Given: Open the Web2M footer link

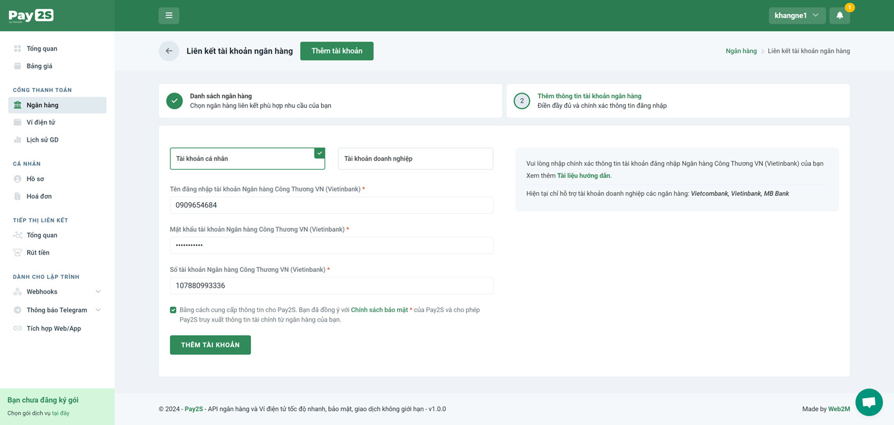Looking at the screenshot, I should coord(839,409).
